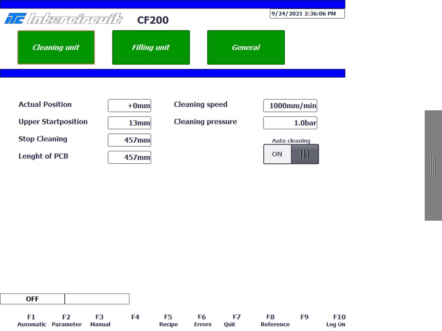442x331 pixels.
Task: Set the Cleaning speed value
Action: [x=290, y=106]
